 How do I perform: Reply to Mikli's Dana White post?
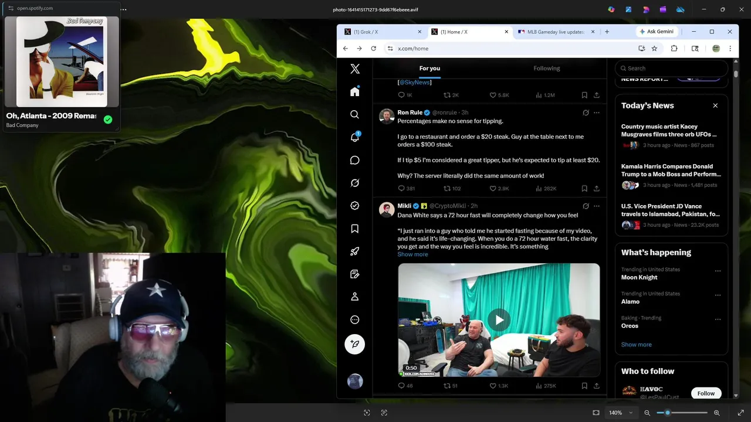click(x=405, y=386)
